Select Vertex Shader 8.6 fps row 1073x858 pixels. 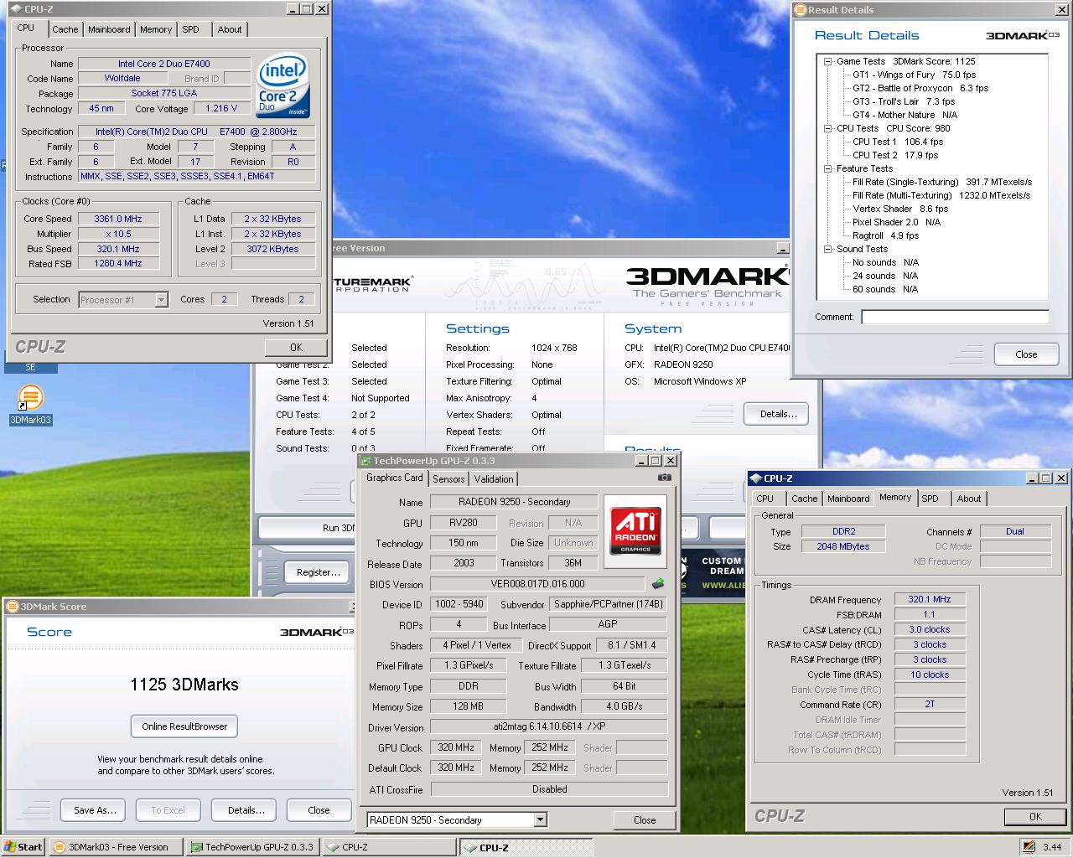point(900,209)
